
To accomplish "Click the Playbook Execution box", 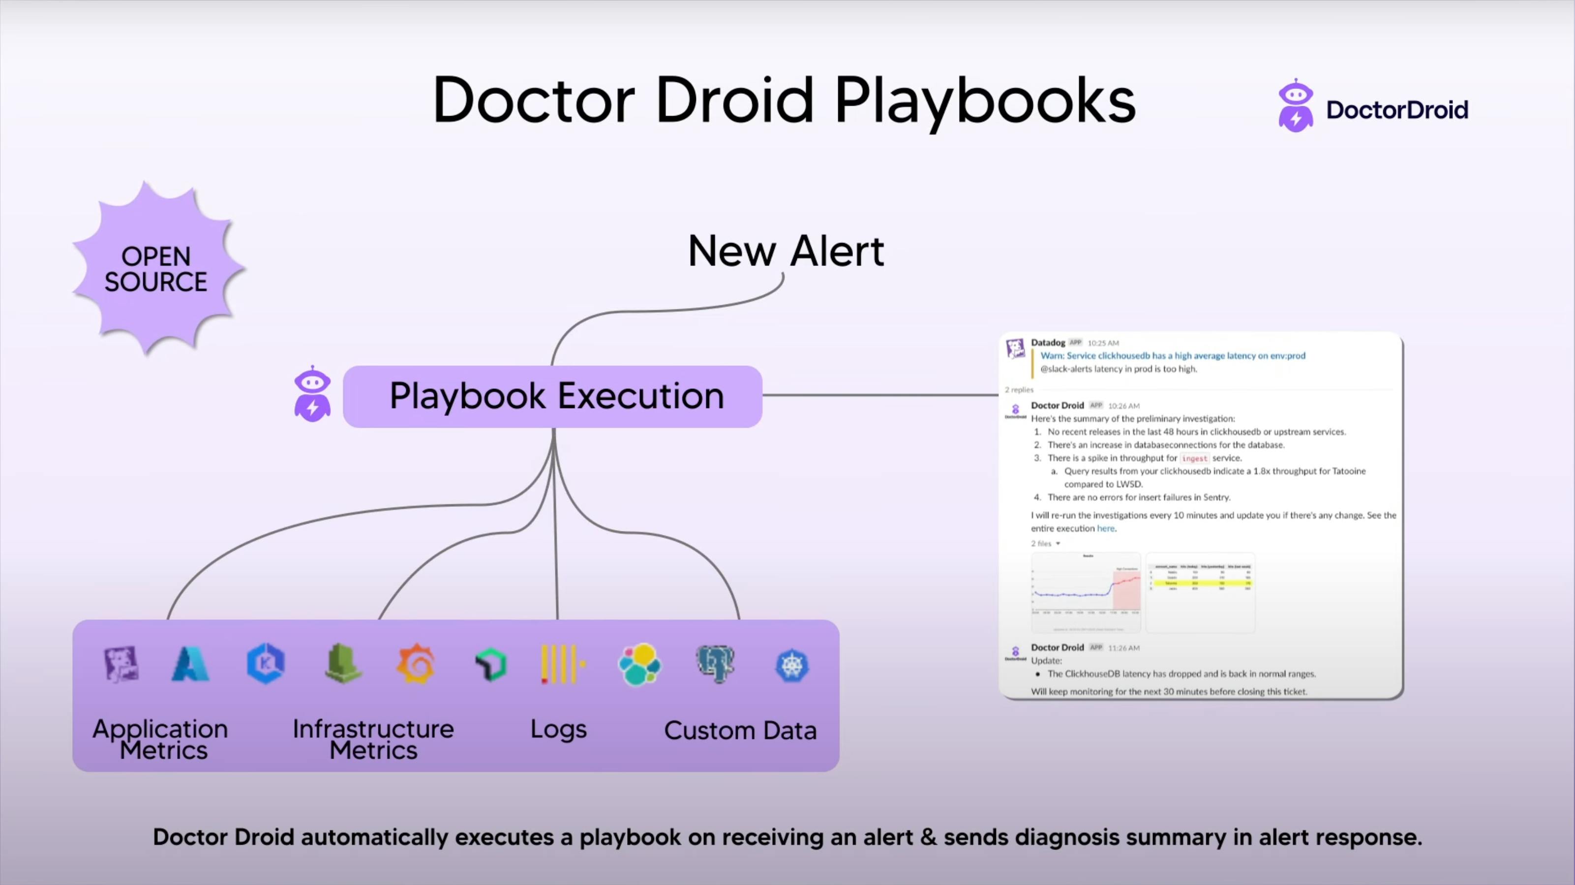I will (x=553, y=396).
